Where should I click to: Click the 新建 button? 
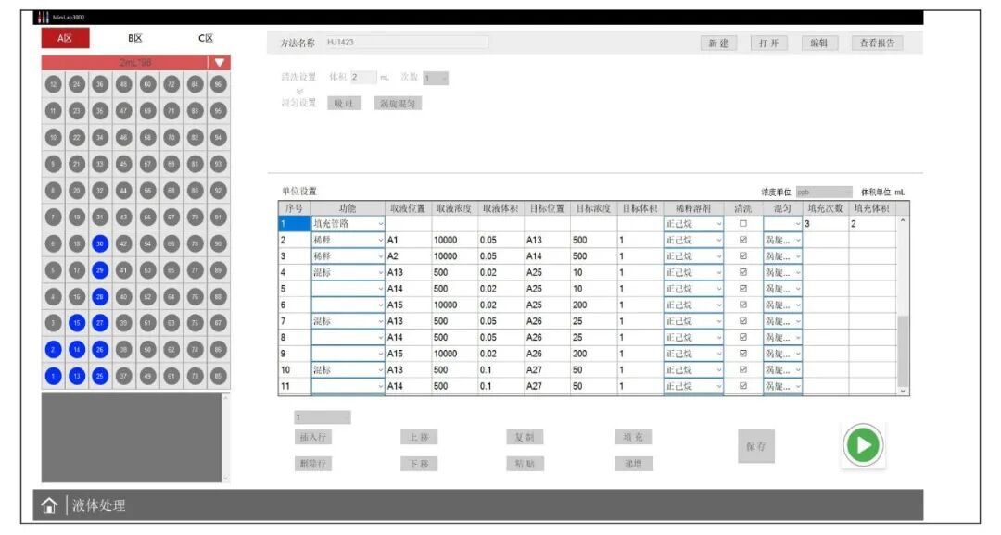tap(719, 43)
